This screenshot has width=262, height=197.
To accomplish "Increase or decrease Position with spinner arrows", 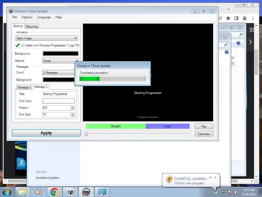I will tap(72, 108).
